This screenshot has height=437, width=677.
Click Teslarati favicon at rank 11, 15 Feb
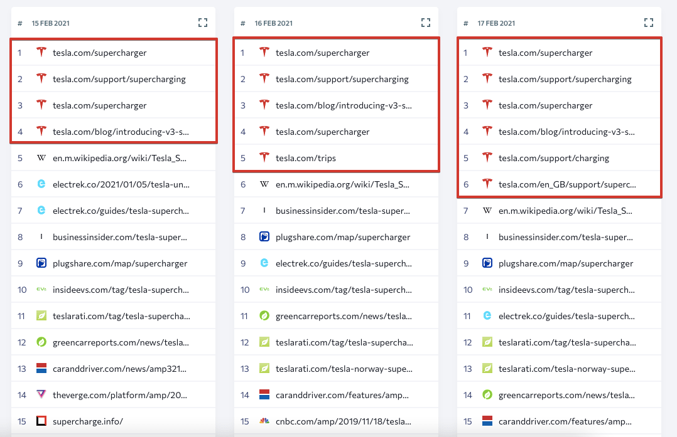(41, 315)
